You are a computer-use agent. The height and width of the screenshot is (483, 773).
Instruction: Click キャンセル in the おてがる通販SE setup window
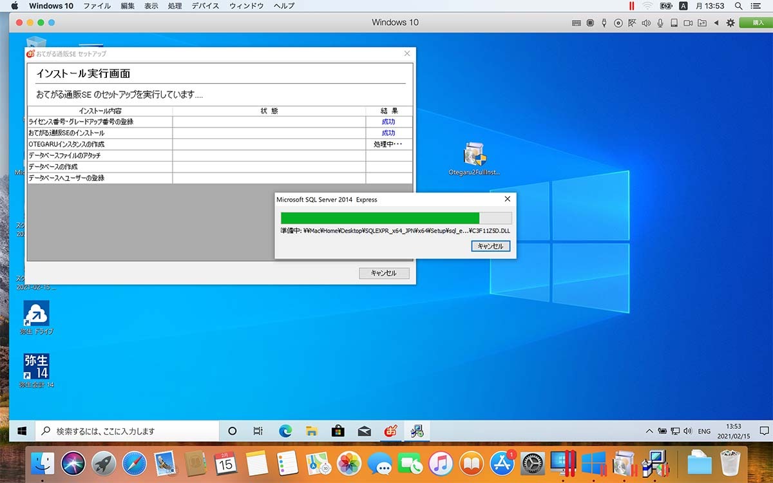click(384, 273)
